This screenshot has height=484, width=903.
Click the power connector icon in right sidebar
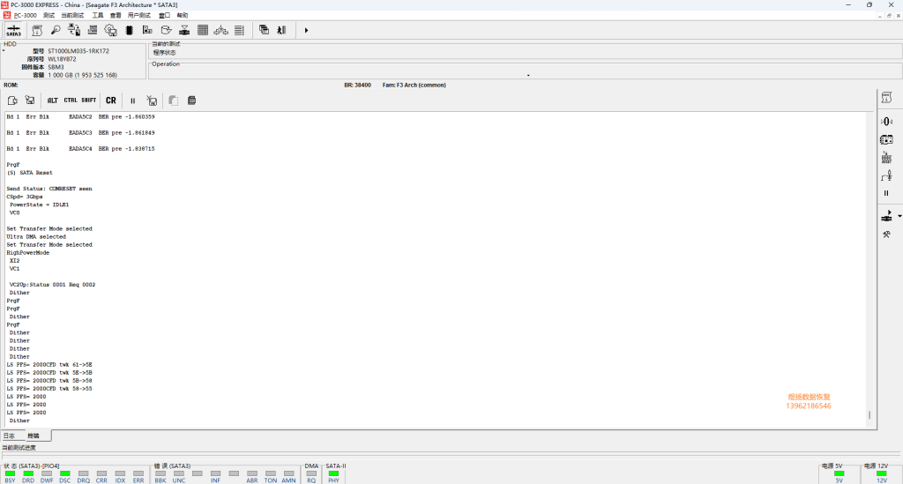886,216
